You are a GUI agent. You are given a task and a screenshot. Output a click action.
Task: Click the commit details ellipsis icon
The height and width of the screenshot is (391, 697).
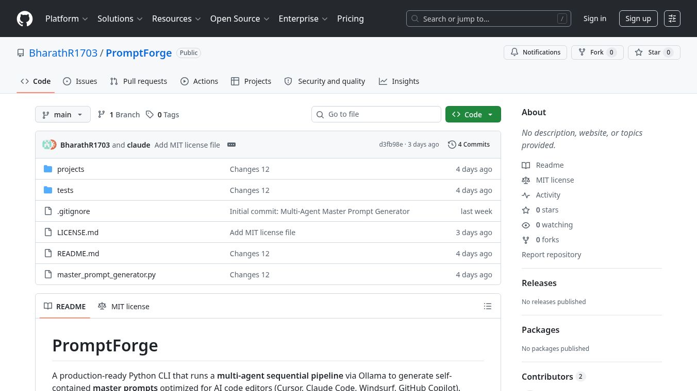(x=231, y=145)
